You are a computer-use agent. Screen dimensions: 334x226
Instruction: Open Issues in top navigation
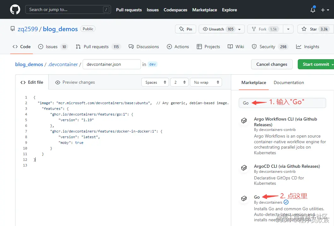153,10
